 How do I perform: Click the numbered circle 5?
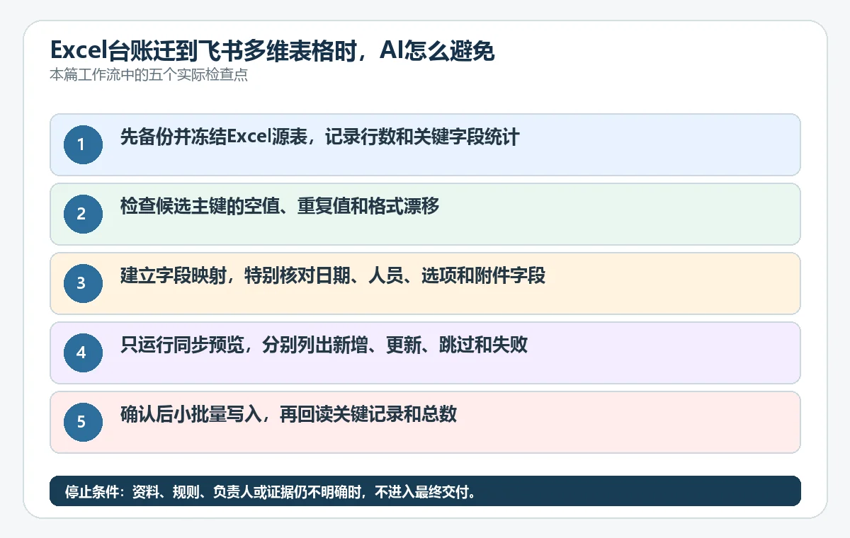pos(84,422)
